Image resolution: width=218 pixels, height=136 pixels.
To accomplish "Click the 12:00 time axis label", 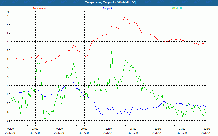I will pyautogui.click(x=108, y=129).
